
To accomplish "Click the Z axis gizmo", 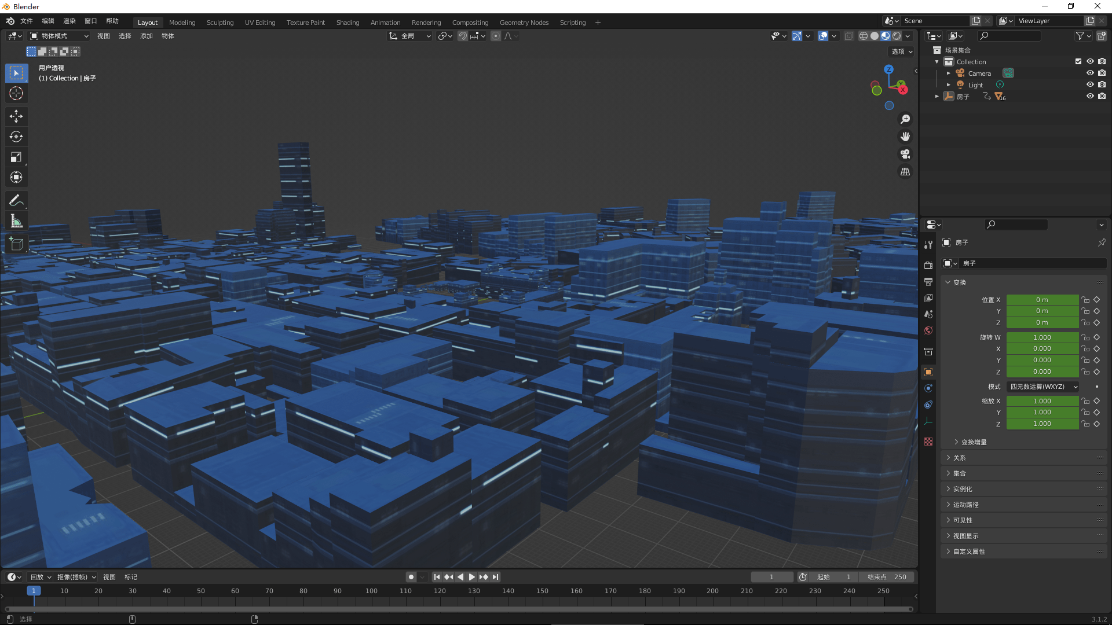I will 888,69.
